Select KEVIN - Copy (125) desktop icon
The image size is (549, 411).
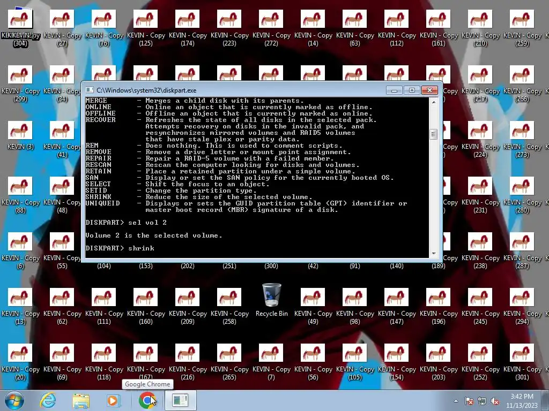[146, 28]
